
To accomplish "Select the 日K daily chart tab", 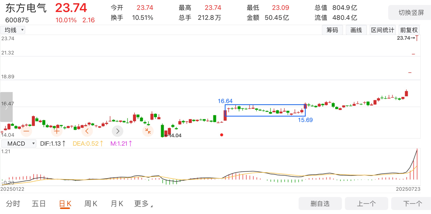I will (x=65, y=204).
